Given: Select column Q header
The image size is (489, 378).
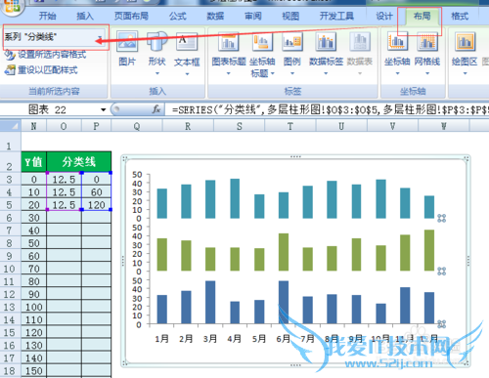Looking at the screenshot, I should tap(137, 126).
